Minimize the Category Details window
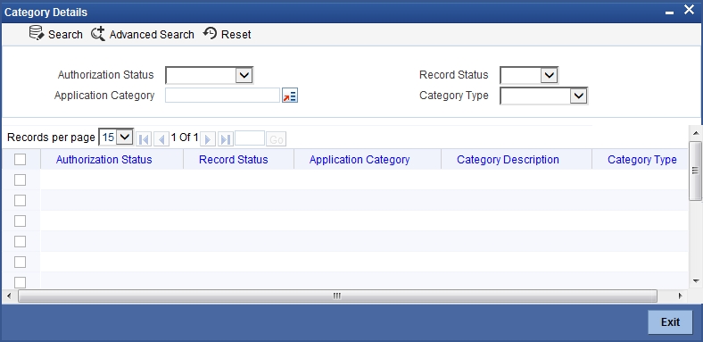This screenshot has height=342, width=703. coord(669,13)
